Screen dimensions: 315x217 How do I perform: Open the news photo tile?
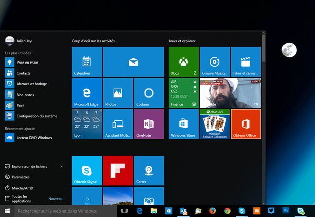[230, 93]
